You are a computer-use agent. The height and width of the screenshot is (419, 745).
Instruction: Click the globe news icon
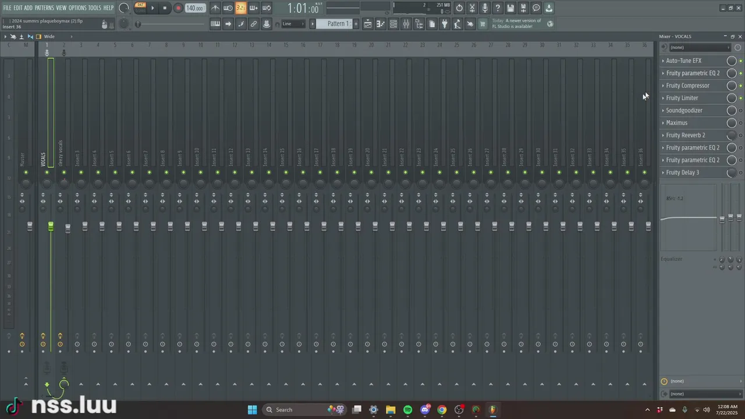551,24
